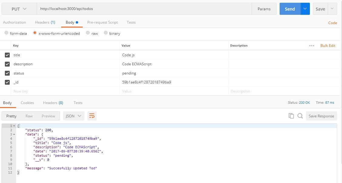This screenshot has height=183, width=342.
Task: Expand the Send button dropdown arrow
Action: (x=305, y=9)
